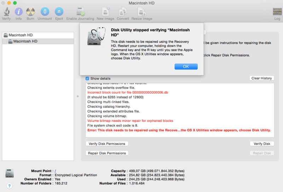Click dialog heading 'Disk Utility stopped verifying'
Viewport: 283px width, 192px height.
point(150,32)
